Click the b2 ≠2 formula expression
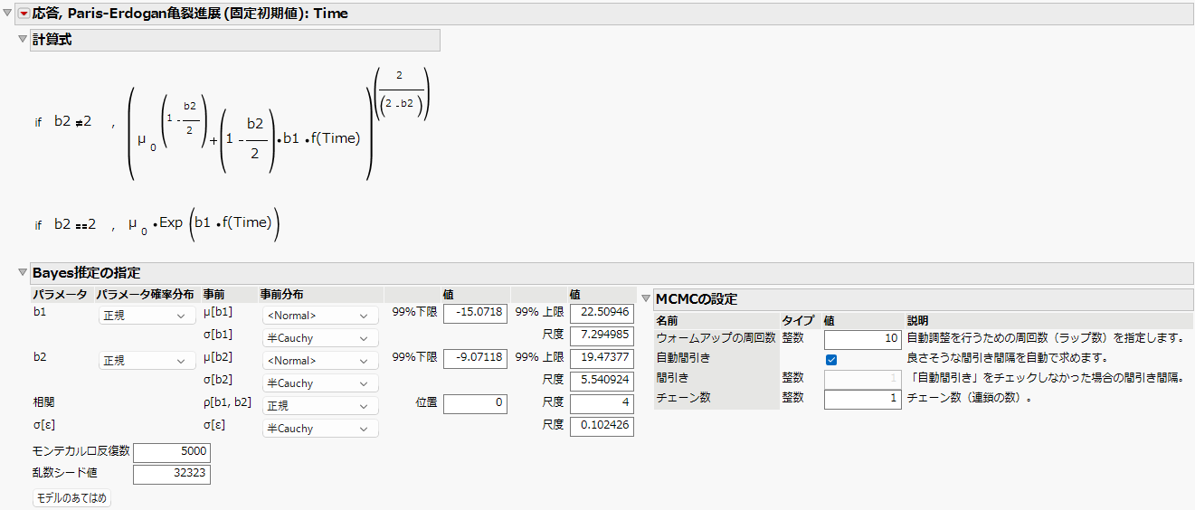 72,122
